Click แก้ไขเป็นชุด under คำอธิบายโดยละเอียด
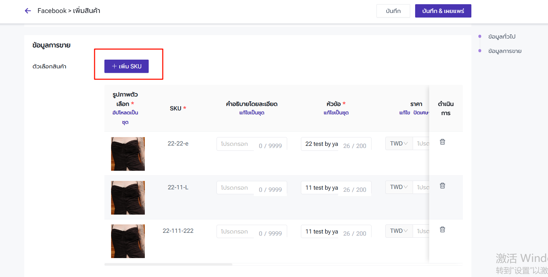 [x=252, y=113]
